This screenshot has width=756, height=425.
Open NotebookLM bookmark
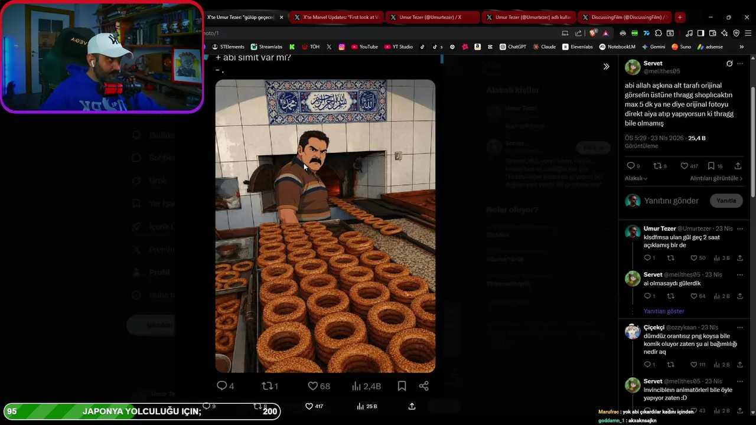click(x=617, y=47)
